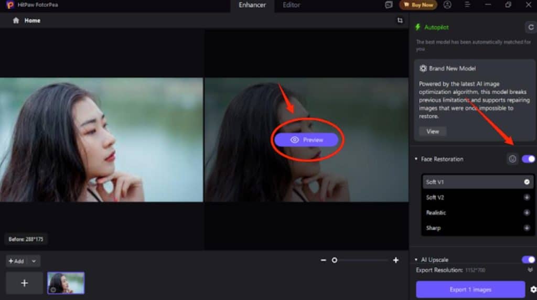Refresh the Autopilot model with reload icon

531,27
